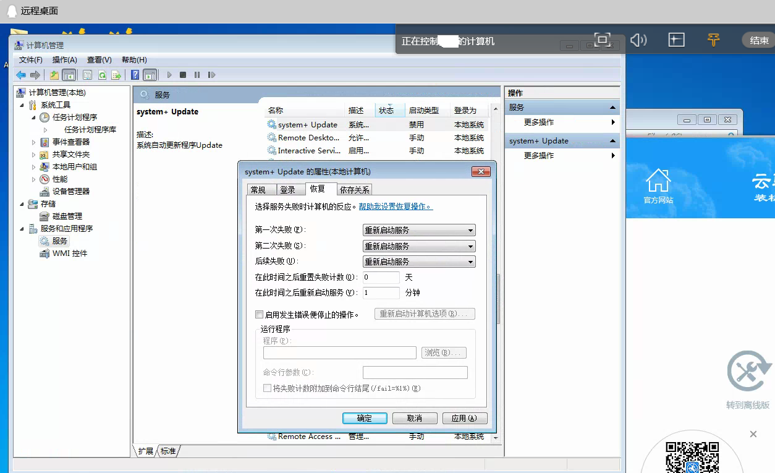Collapse the Task Scheduler tree node
The height and width of the screenshot is (473, 775).
[34, 117]
